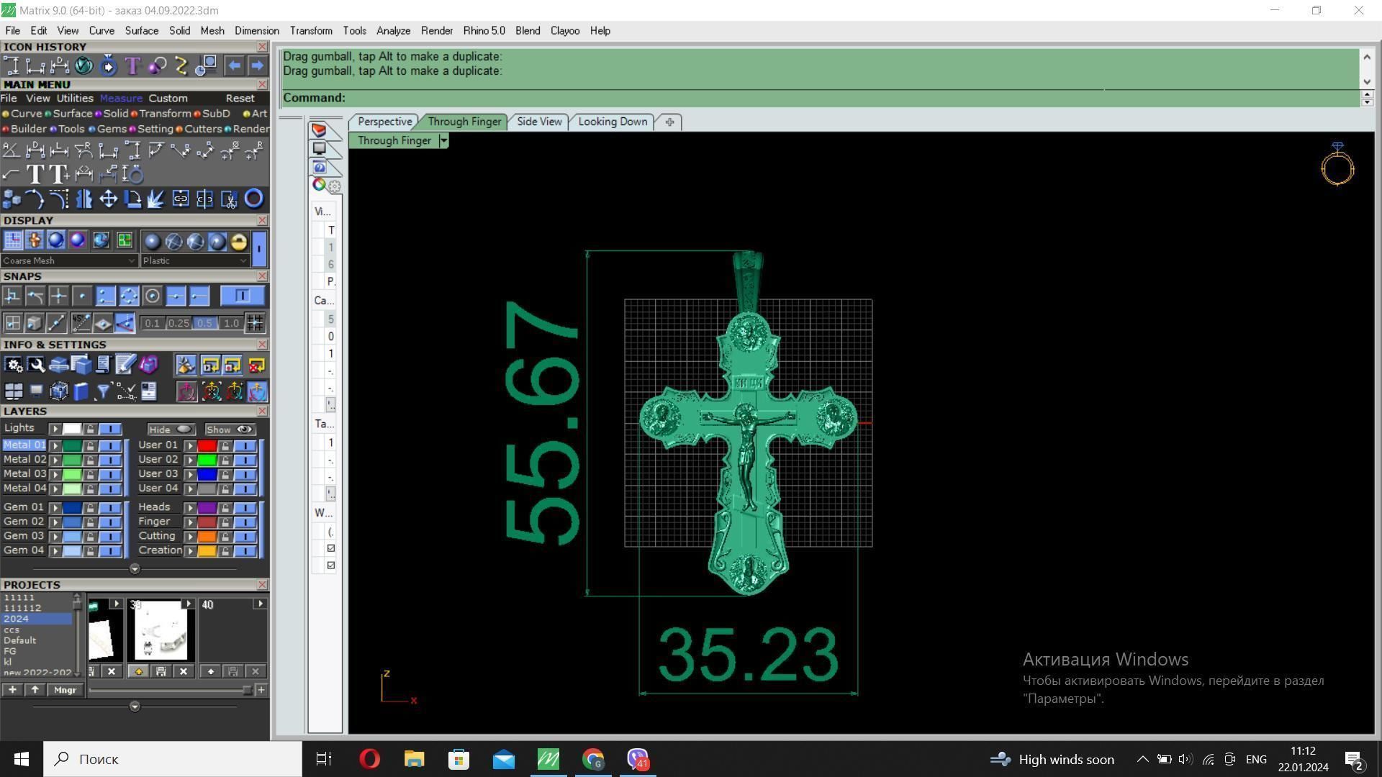Open the Clayoo menu
Image resolution: width=1382 pixels, height=777 pixels.
[564, 31]
